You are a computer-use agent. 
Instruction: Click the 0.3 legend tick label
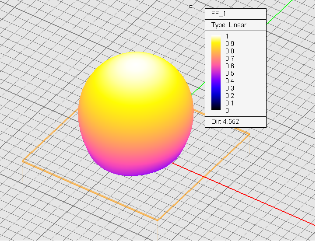(229, 88)
